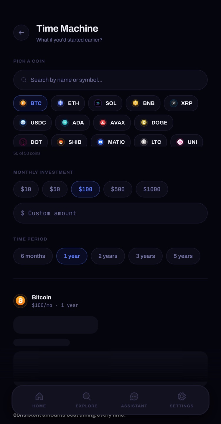The image size is (221, 424).
Task: Pick the AVAX coin chip
Action: pyautogui.click(x=112, y=122)
